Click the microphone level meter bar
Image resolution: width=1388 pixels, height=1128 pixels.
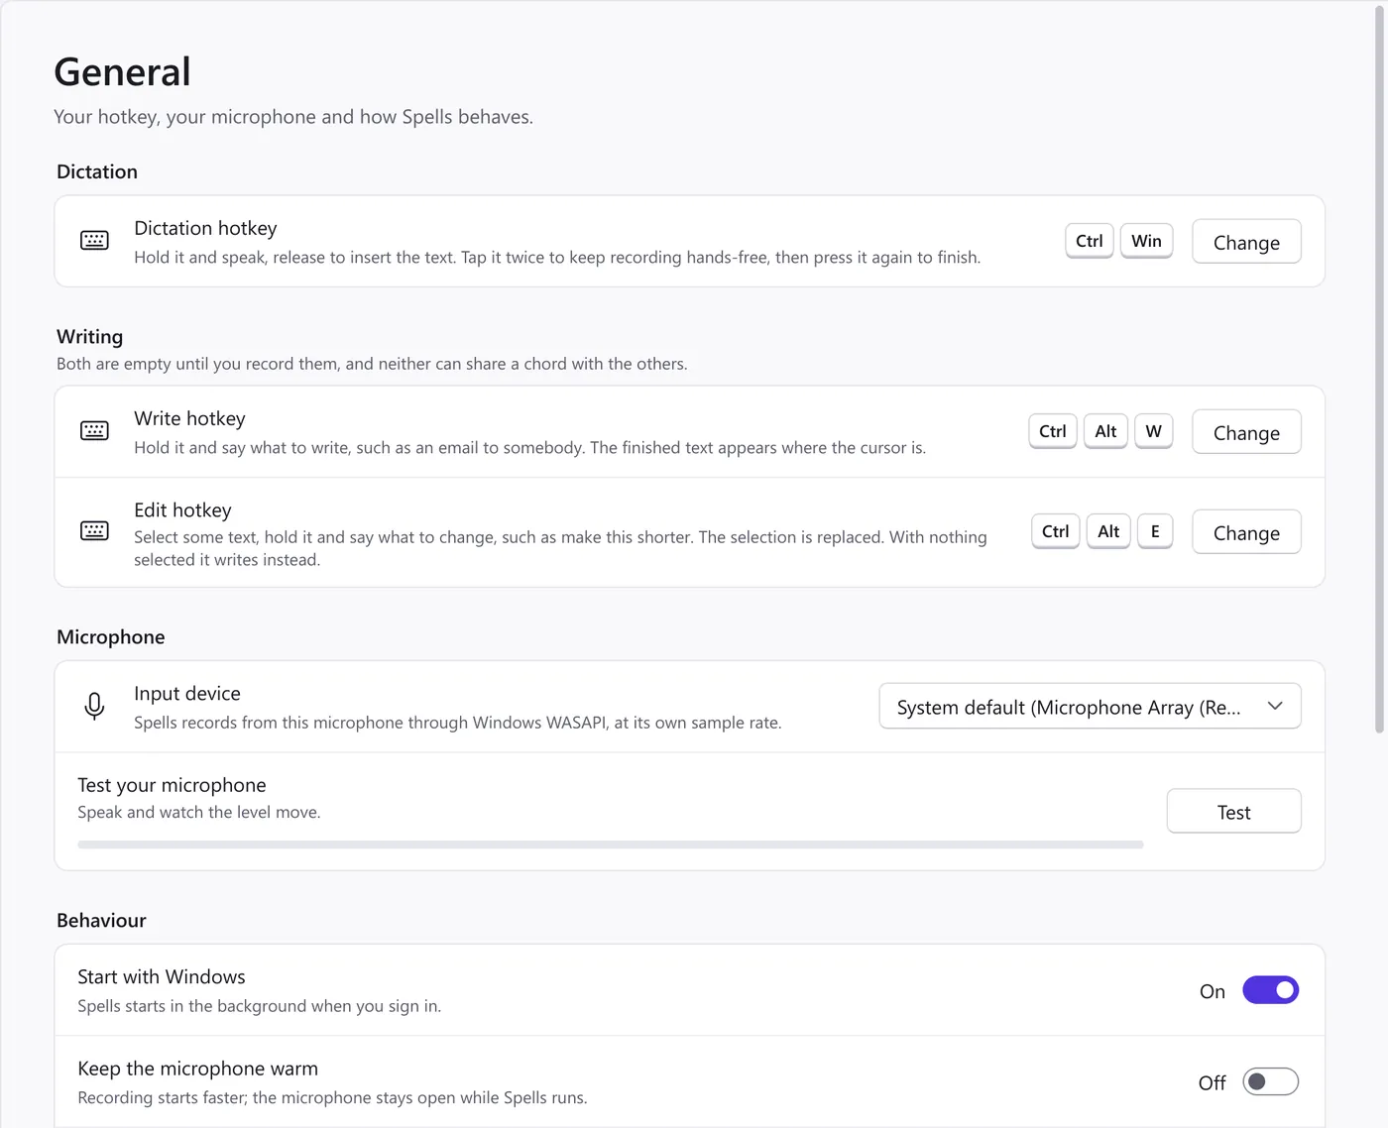tap(611, 845)
